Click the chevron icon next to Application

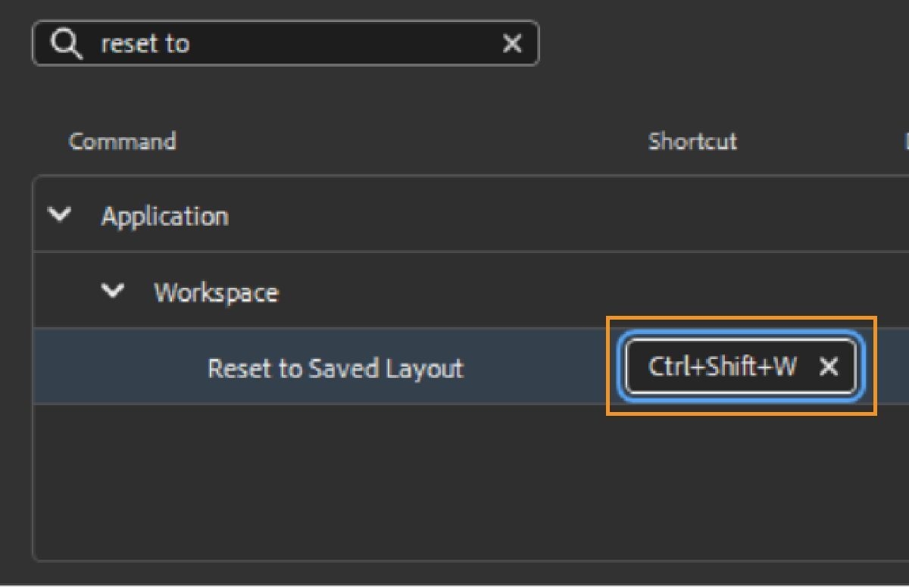click(x=59, y=215)
